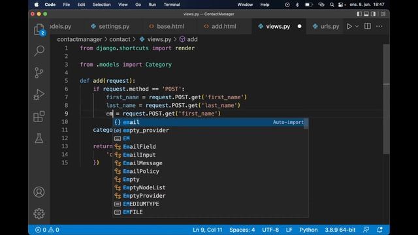The image size is (418, 235).
Task: Change indentation via Spaces: 4
Action: (x=242, y=230)
